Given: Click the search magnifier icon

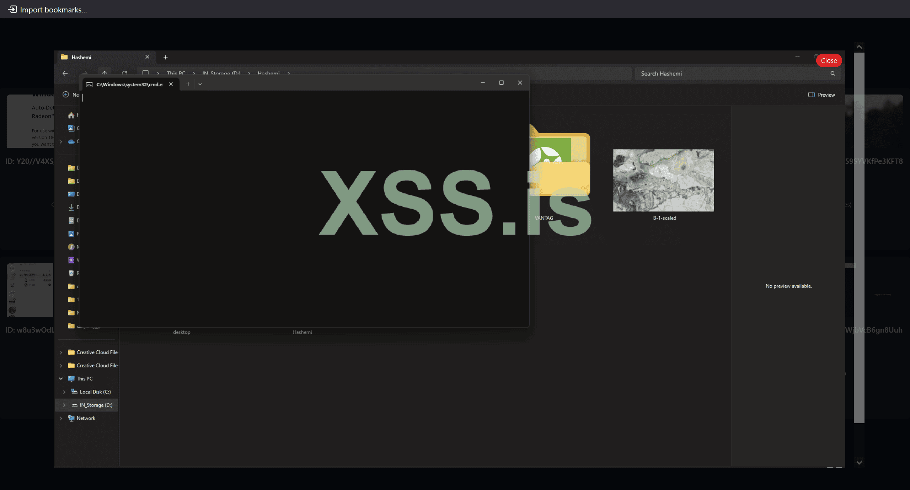Looking at the screenshot, I should pos(833,74).
